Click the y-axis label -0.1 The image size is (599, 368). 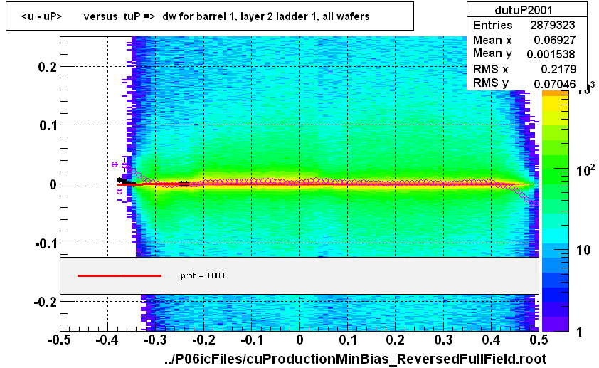[x=46, y=243]
